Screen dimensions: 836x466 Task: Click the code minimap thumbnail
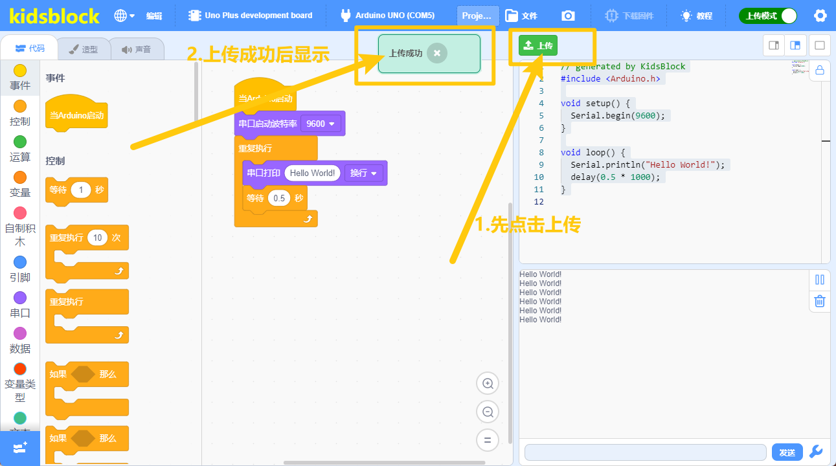tap(799, 67)
